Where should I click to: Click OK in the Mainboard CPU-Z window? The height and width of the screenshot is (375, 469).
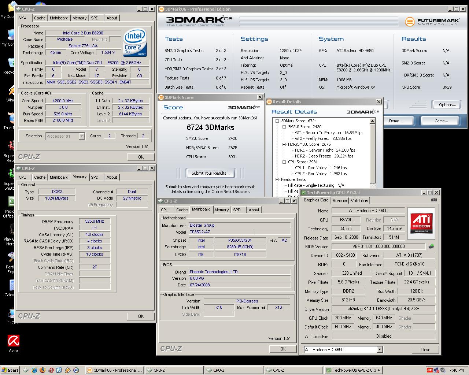tap(283, 349)
